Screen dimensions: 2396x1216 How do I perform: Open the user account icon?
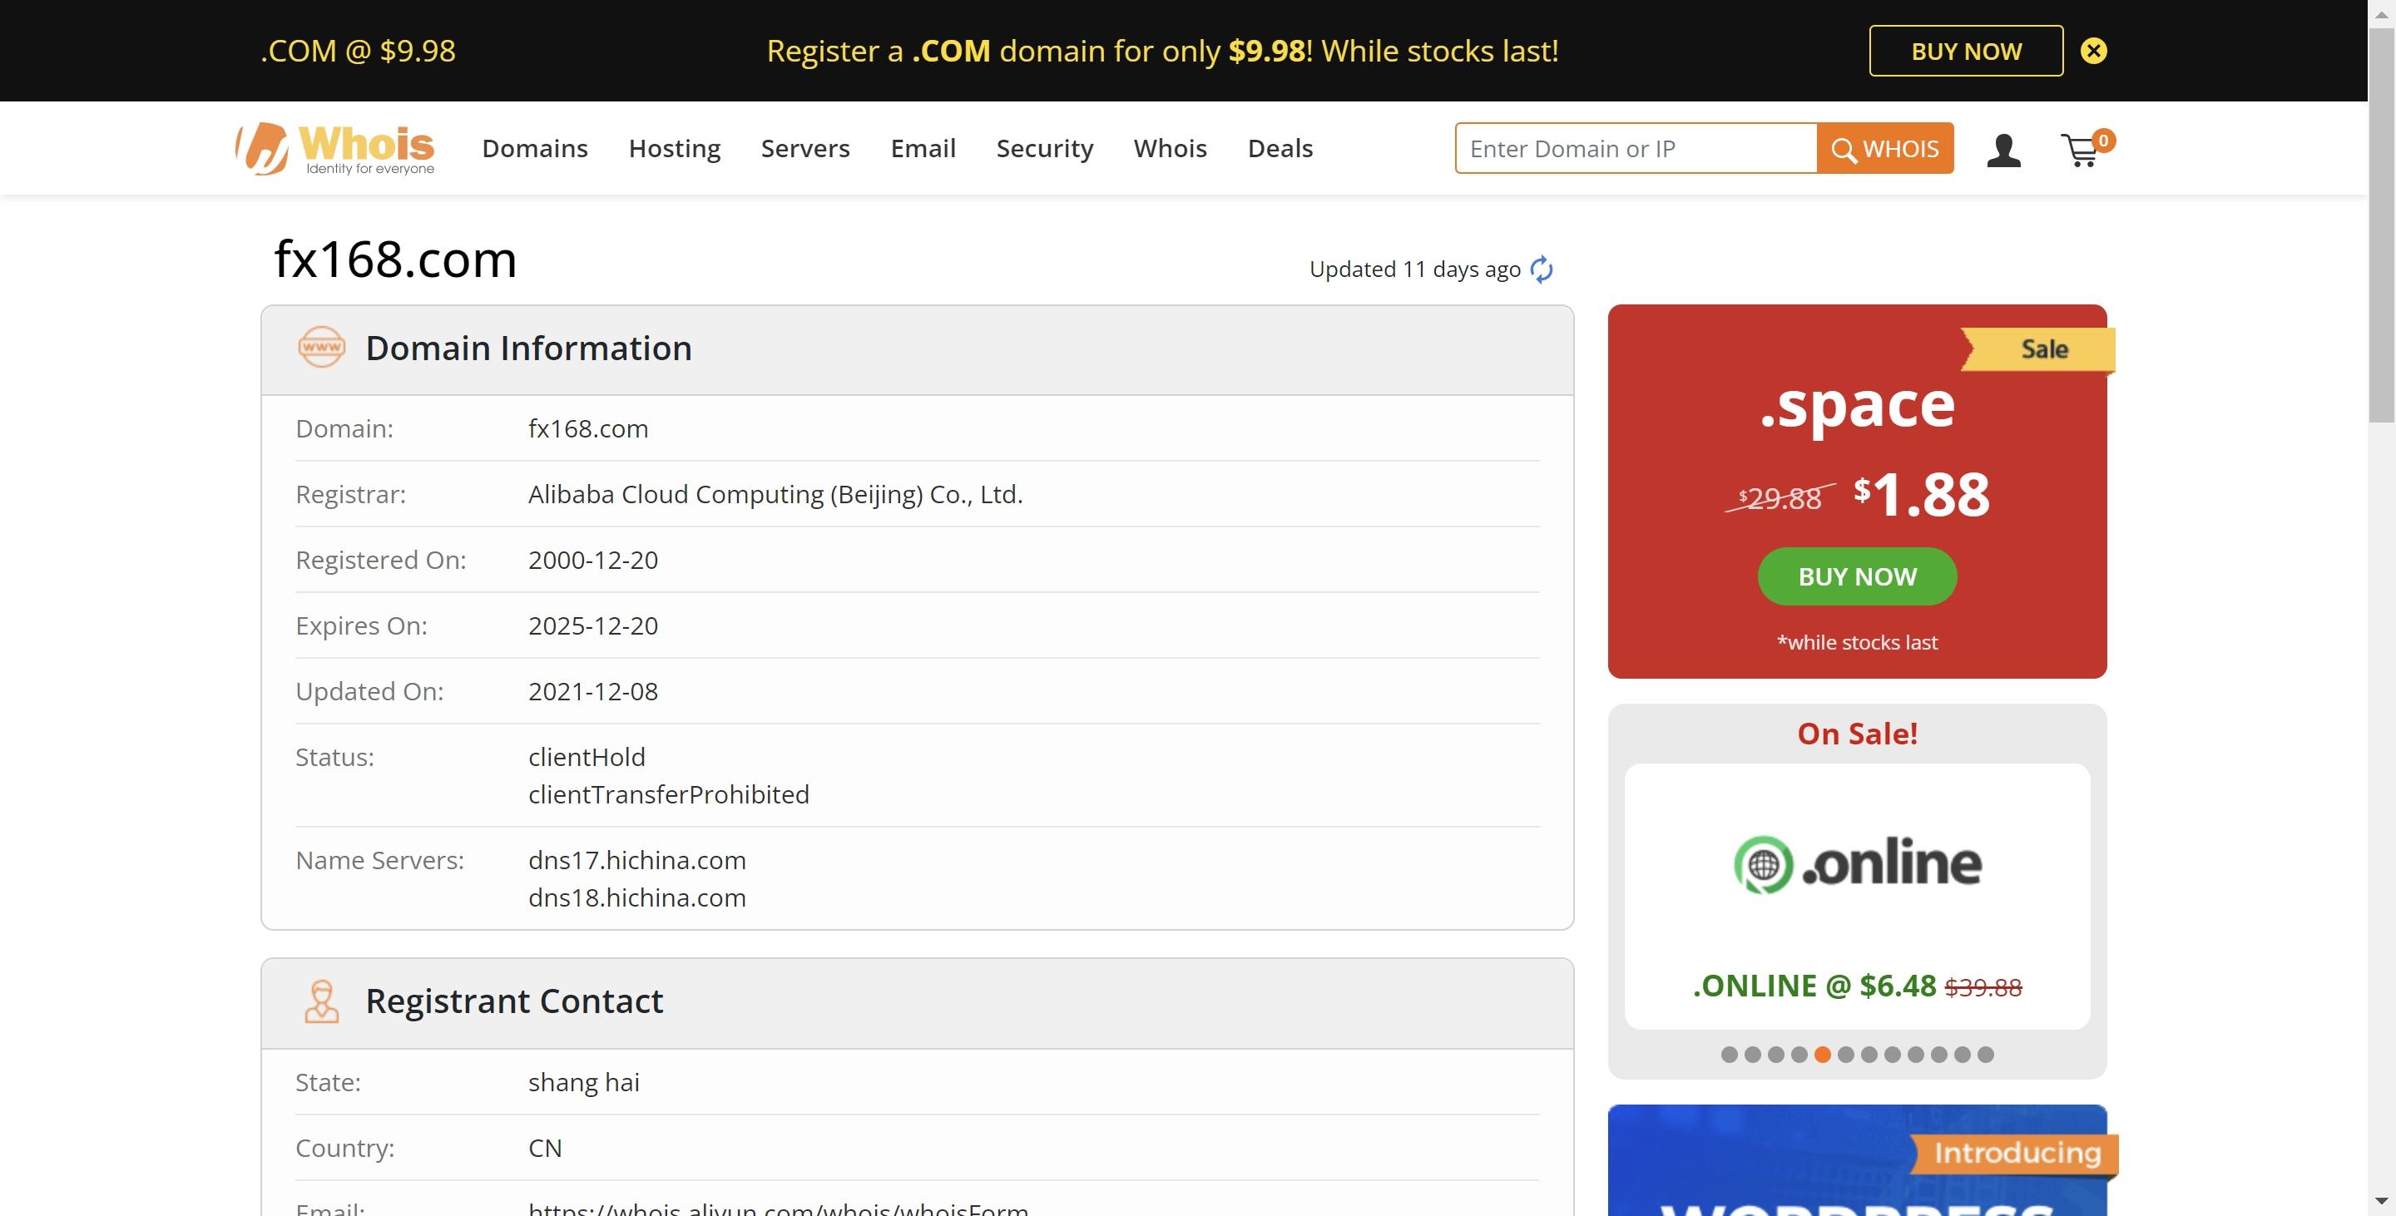coord(2003,151)
